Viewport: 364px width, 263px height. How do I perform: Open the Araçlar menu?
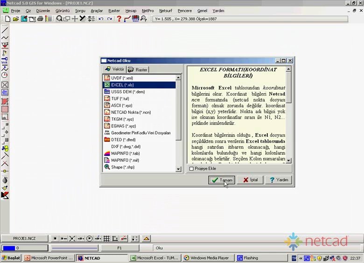[97, 11]
